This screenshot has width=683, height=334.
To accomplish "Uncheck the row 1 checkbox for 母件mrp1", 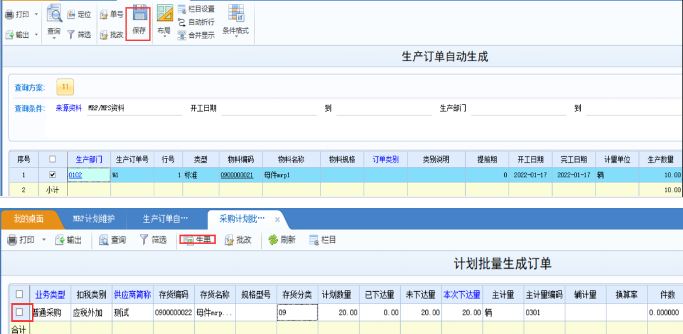I will (53, 175).
